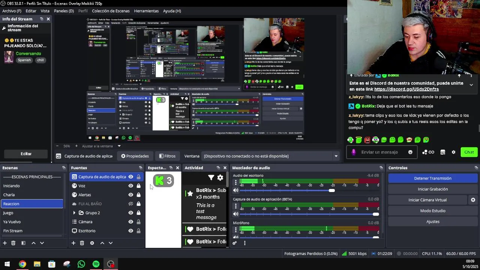Screen dimensions: 480x270
Task: Click the Filtros button
Action: tap(167, 156)
